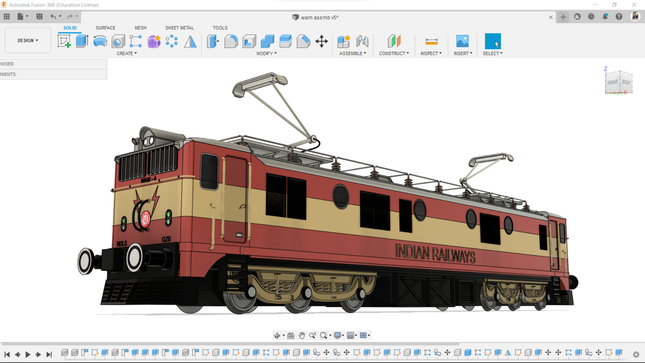The image size is (645, 363).
Task: Switch to the SHEET METAL tab
Action: (179, 28)
